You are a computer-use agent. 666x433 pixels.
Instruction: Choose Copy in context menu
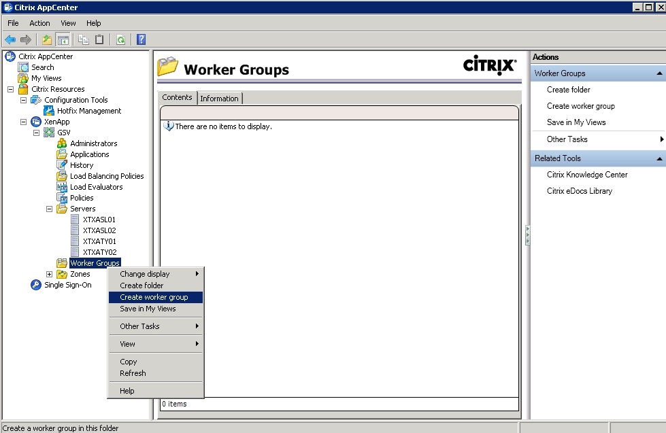pos(156,362)
